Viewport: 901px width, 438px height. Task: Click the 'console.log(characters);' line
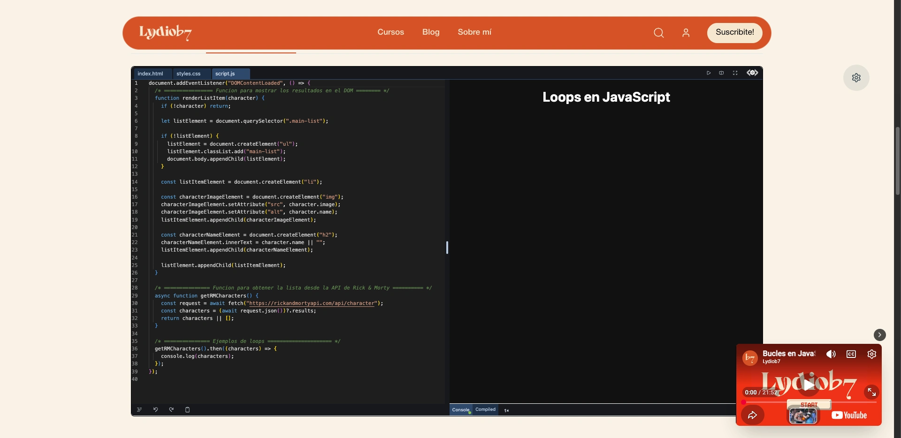point(197,356)
